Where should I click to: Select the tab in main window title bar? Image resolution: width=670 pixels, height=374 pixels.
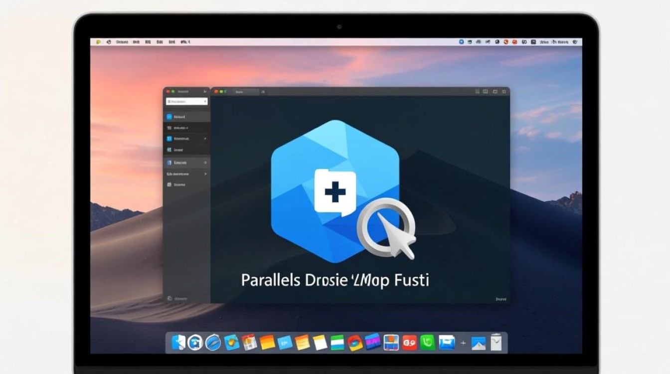[246, 92]
